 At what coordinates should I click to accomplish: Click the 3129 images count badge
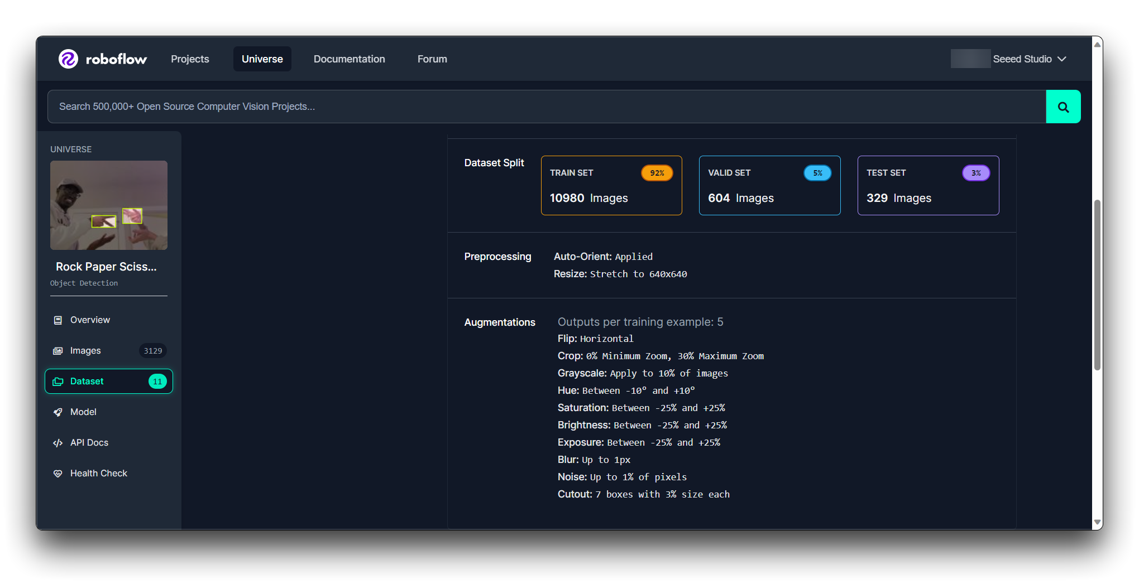pyautogui.click(x=153, y=351)
